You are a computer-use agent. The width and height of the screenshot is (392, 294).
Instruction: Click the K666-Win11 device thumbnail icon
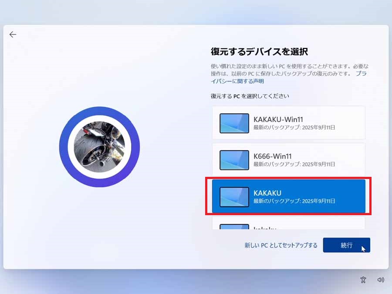pos(234,160)
